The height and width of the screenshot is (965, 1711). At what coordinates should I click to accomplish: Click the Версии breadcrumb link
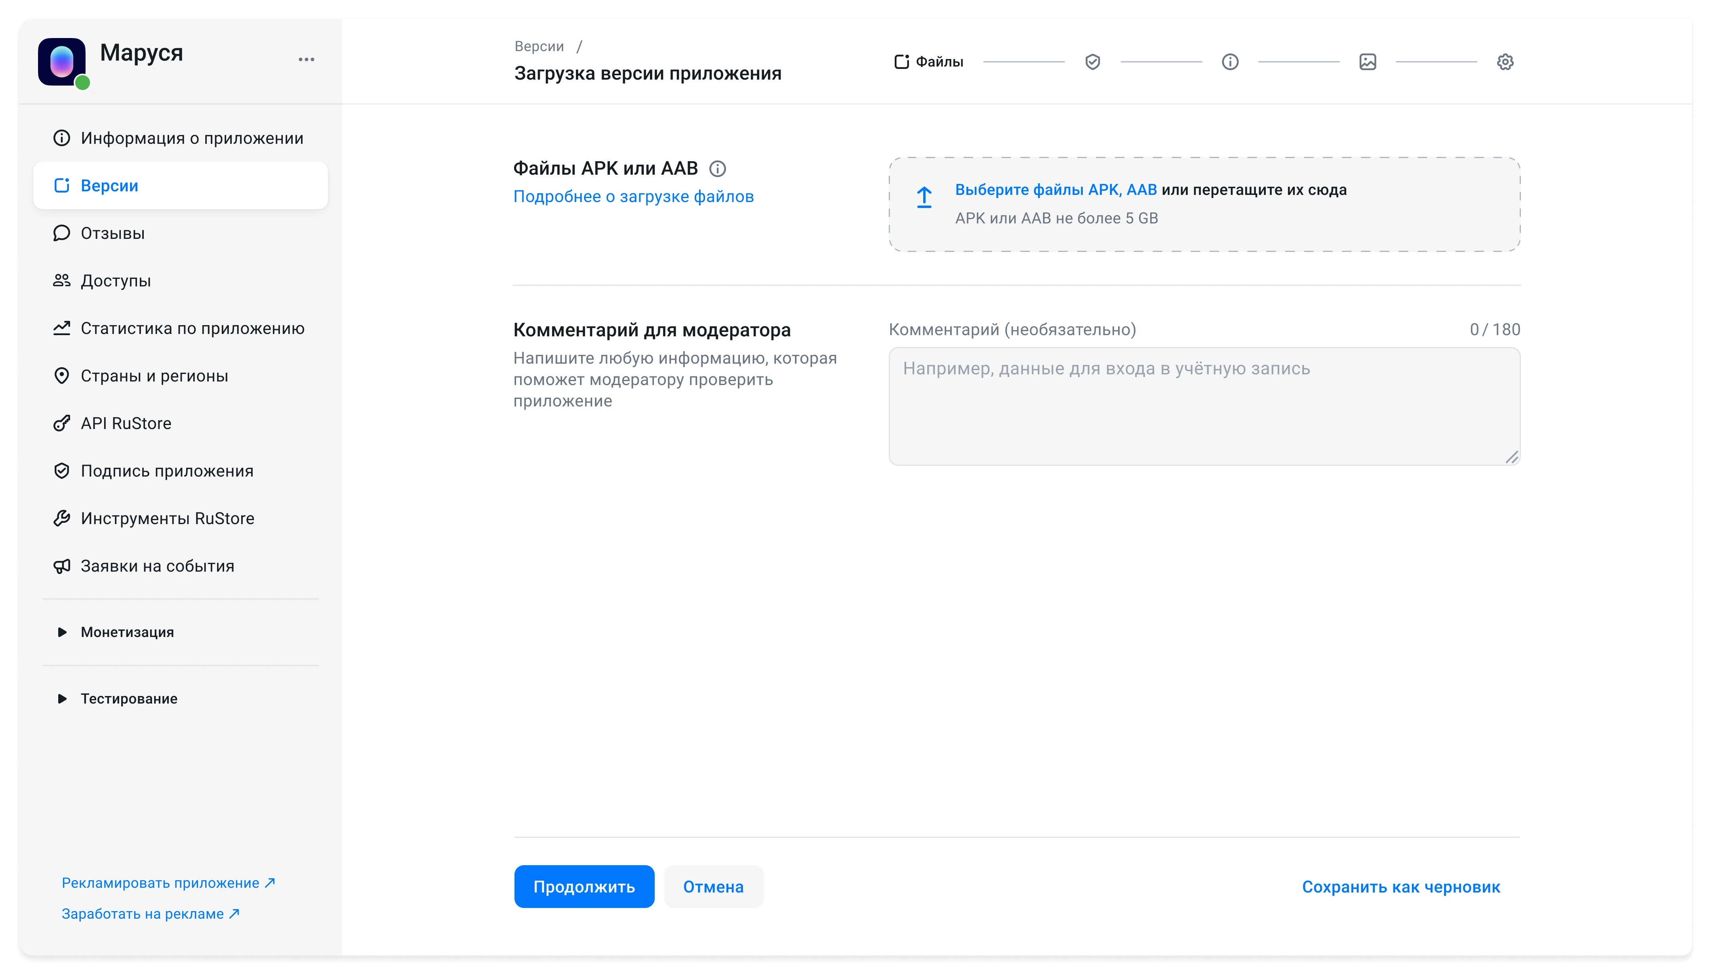[x=539, y=46]
